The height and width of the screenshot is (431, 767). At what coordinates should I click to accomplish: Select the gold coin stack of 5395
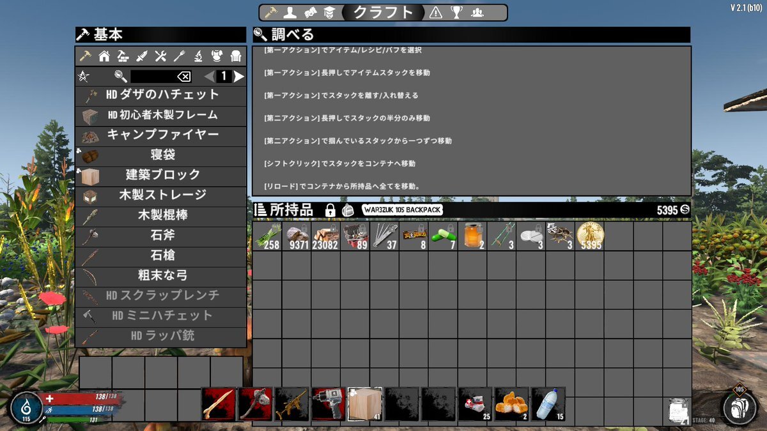(x=589, y=236)
